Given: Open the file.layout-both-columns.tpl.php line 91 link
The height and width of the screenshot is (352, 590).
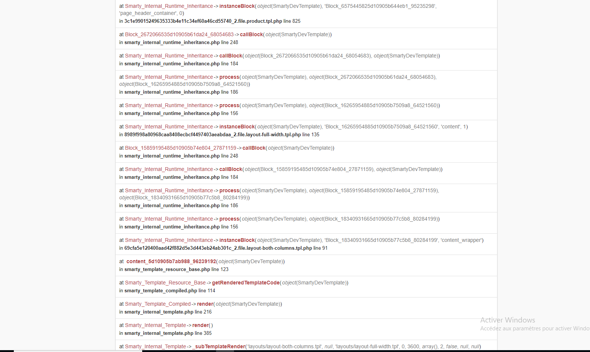Looking at the screenshot, I should (x=226, y=248).
